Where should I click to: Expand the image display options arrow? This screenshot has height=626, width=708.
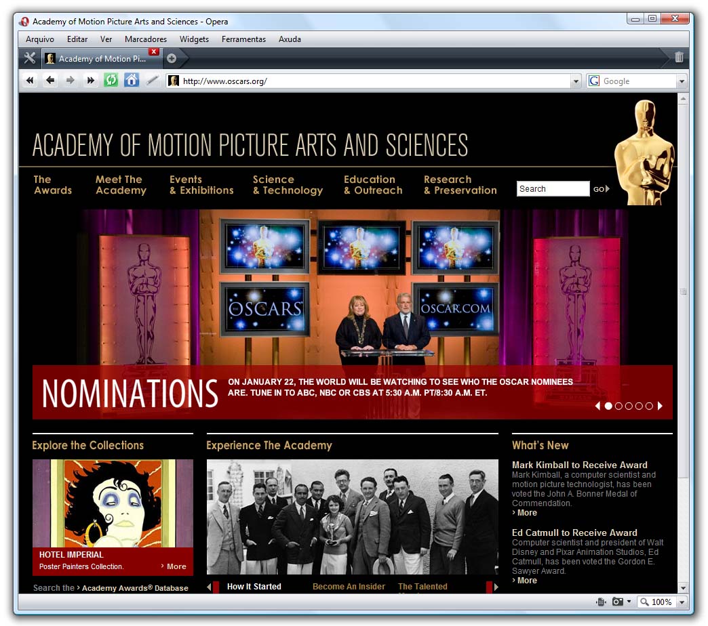pyautogui.click(x=629, y=602)
